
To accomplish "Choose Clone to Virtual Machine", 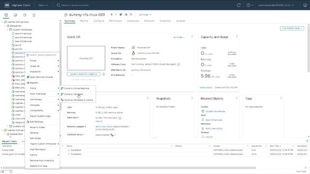I will point(78,88).
